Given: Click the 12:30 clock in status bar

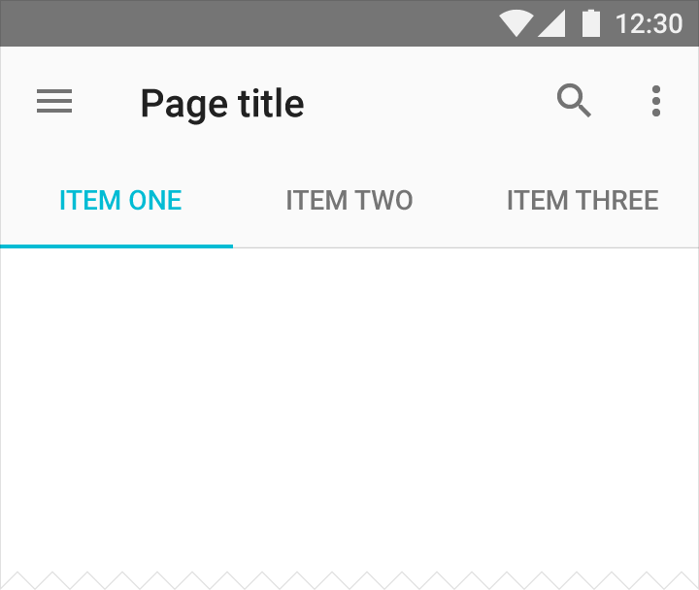Looking at the screenshot, I should click(x=649, y=23).
